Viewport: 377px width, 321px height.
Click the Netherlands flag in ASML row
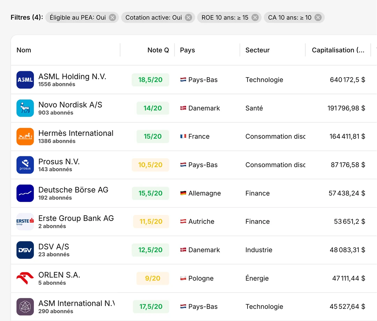pos(183,80)
